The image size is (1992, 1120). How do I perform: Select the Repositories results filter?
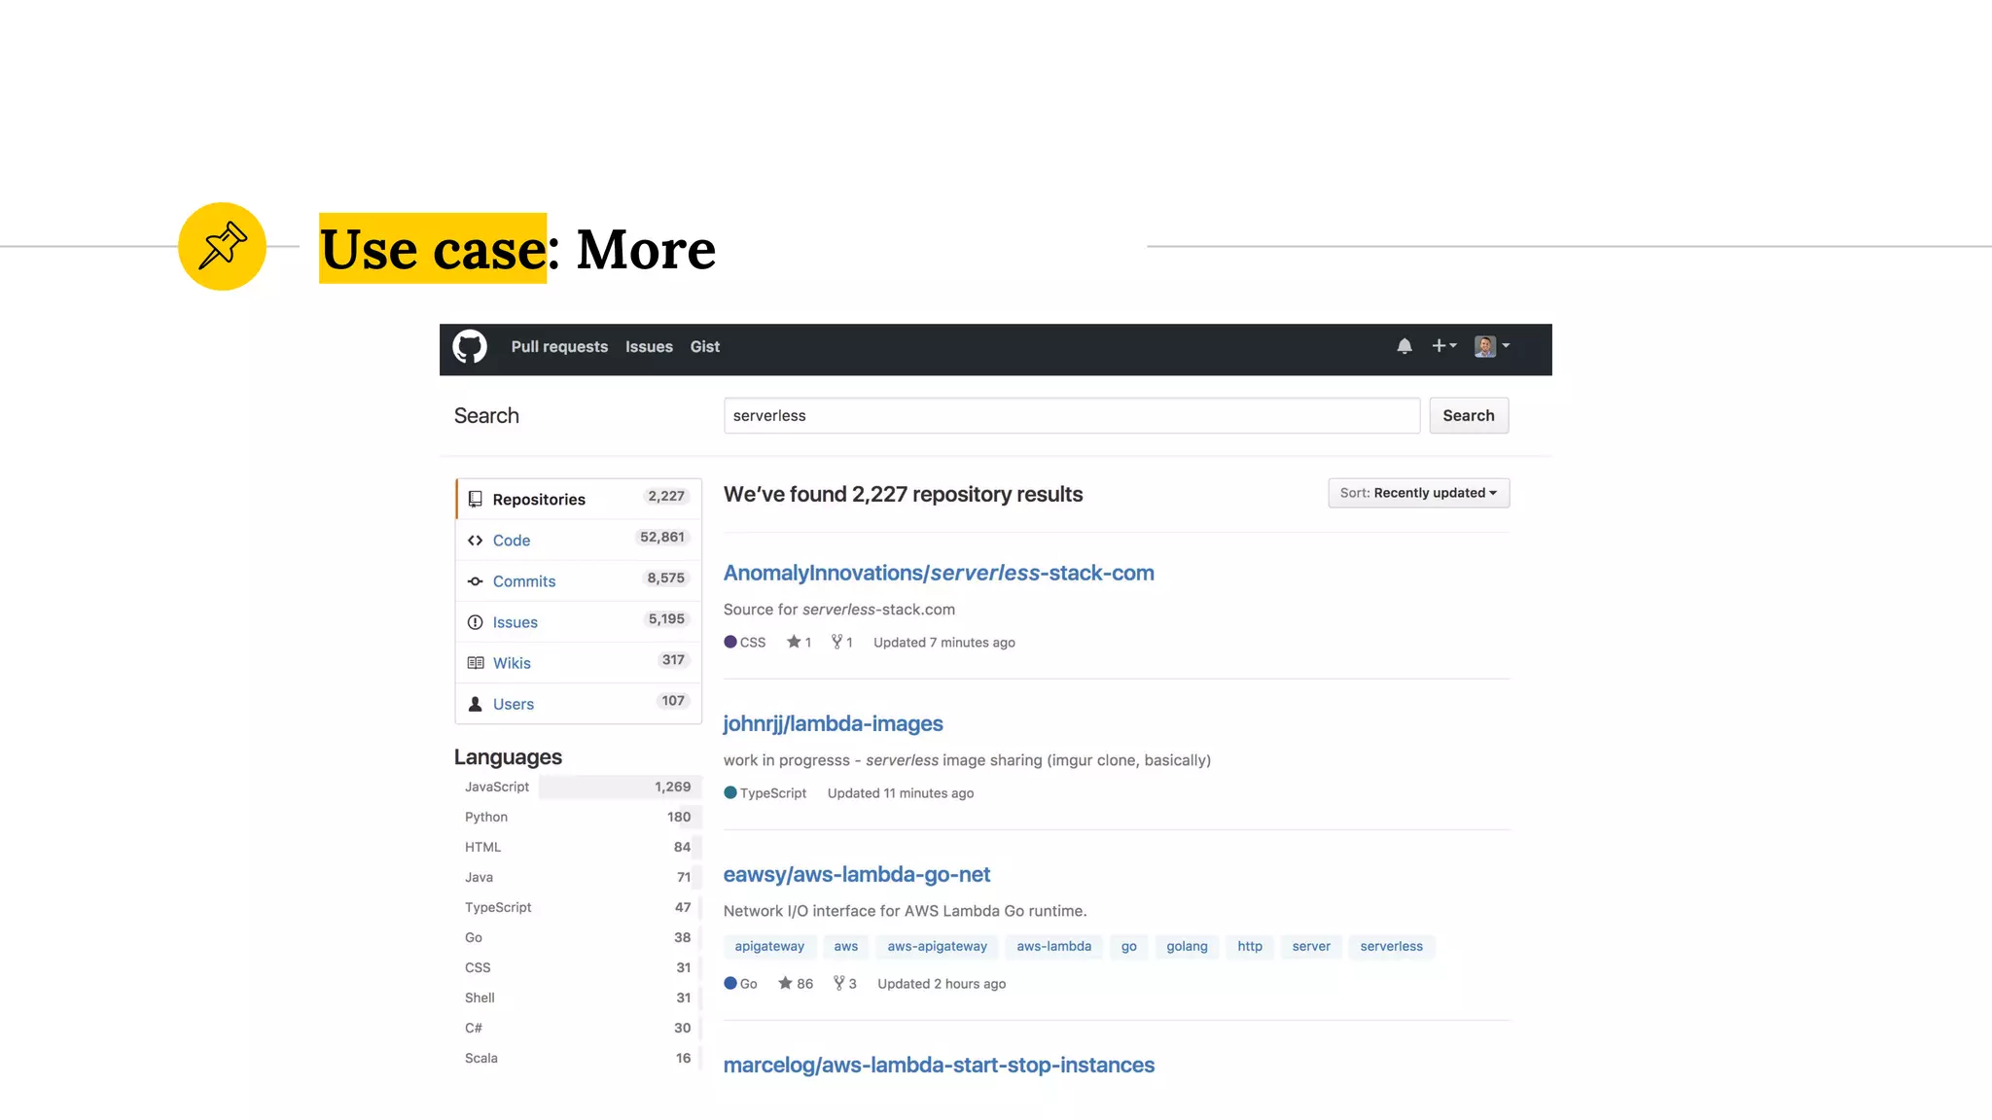click(x=579, y=499)
